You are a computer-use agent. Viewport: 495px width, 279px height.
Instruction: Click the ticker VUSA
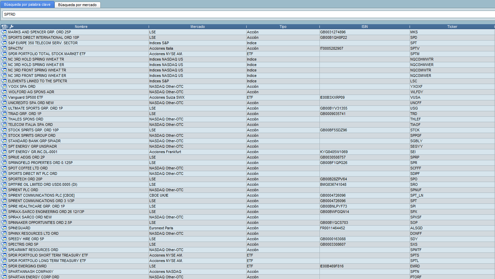click(415, 97)
